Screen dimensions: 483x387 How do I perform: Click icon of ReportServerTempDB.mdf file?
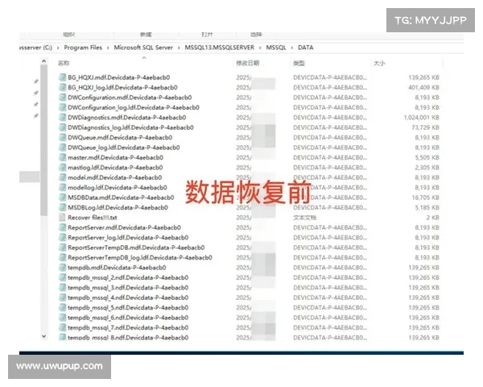(x=63, y=248)
